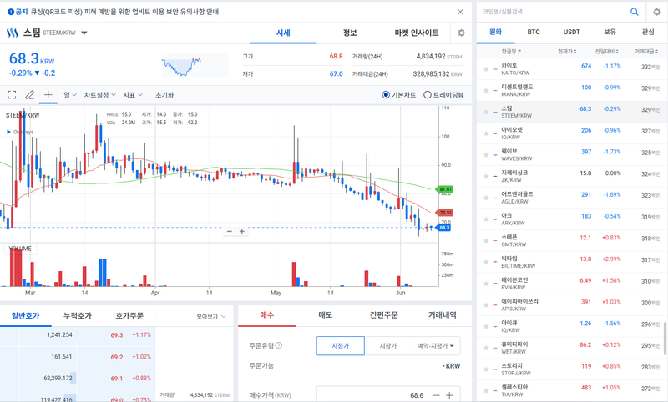Zoom out chart with minus button
The image size is (668, 402).
coord(230,231)
